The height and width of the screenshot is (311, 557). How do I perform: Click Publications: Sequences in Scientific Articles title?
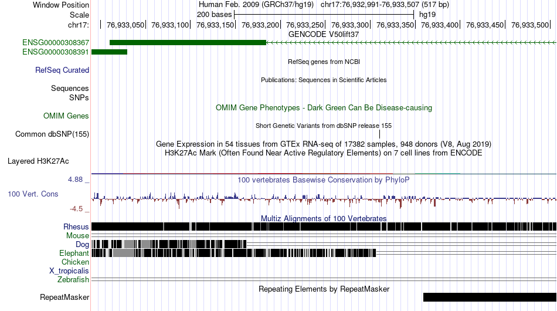(x=324, y=80)
